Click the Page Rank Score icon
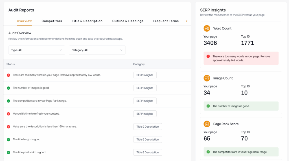The image size is (289, 161). coord(207,124)
